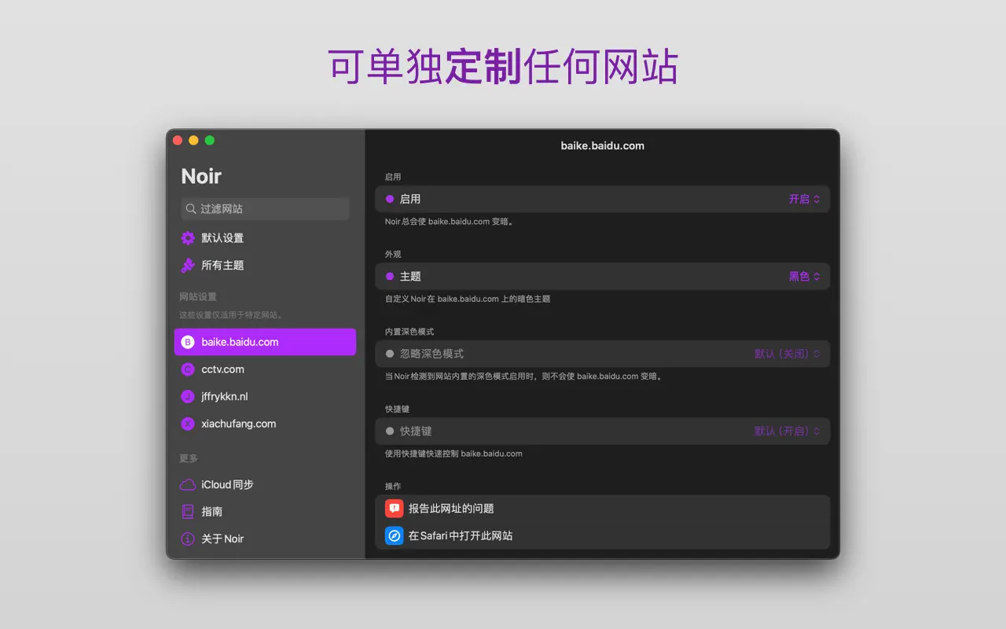This screenshot has height=629, width=1006.
Task: Click the purple dot beside 主题
Action: pos(390,277)
